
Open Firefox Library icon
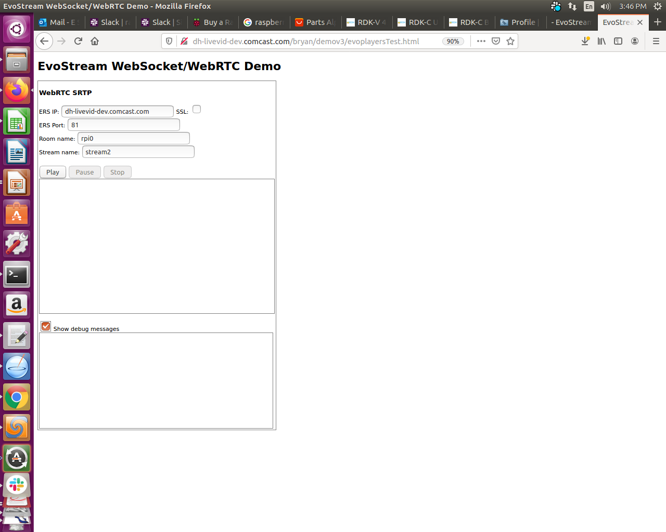601,41
